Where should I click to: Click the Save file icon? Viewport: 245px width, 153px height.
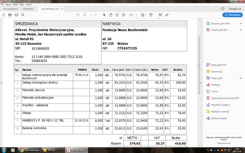coord(4,15)
